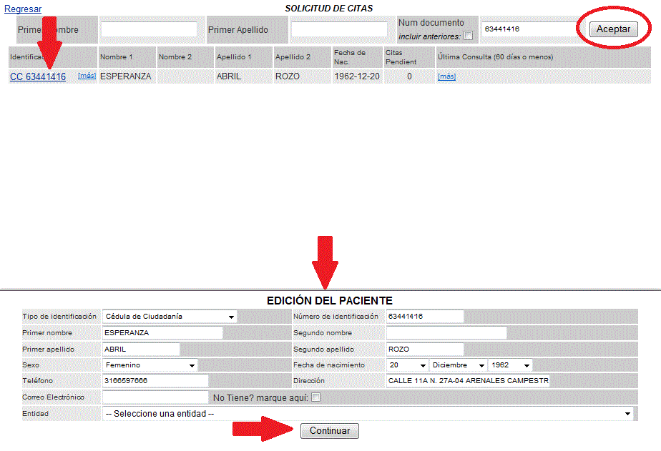Open [más] under Última Consulta column
The image size is (661, 451).
446,76
